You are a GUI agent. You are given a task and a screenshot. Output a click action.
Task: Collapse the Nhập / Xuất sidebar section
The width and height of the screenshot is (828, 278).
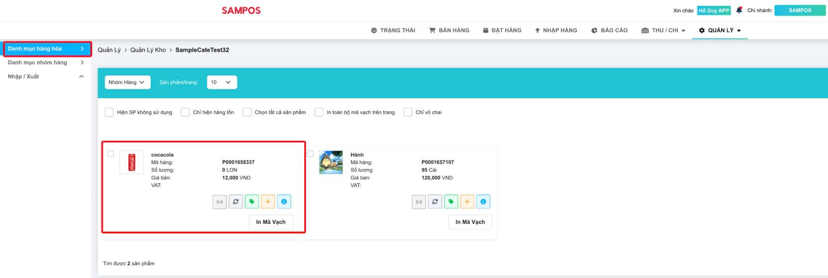point(46,76)
